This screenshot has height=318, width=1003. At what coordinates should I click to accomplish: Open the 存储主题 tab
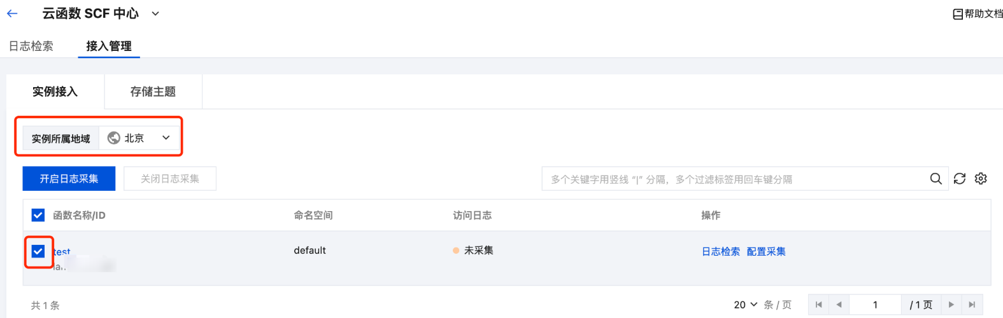tap(153, 92)
